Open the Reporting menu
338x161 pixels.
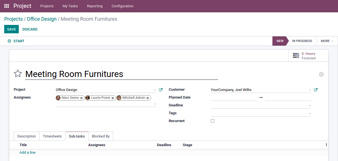[x=95, y=6]
